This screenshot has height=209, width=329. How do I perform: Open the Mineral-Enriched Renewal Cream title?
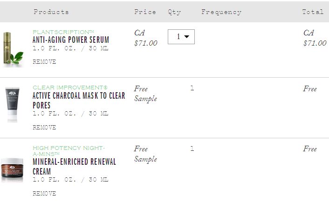coord(74,167)
